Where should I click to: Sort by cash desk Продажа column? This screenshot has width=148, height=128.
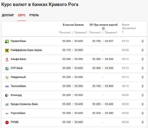point(80,32)
